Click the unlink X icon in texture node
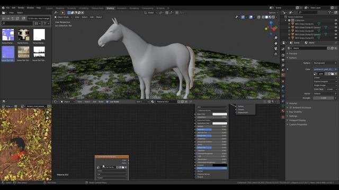The height and width of the screenshot is (190, 339). point(126,167)
